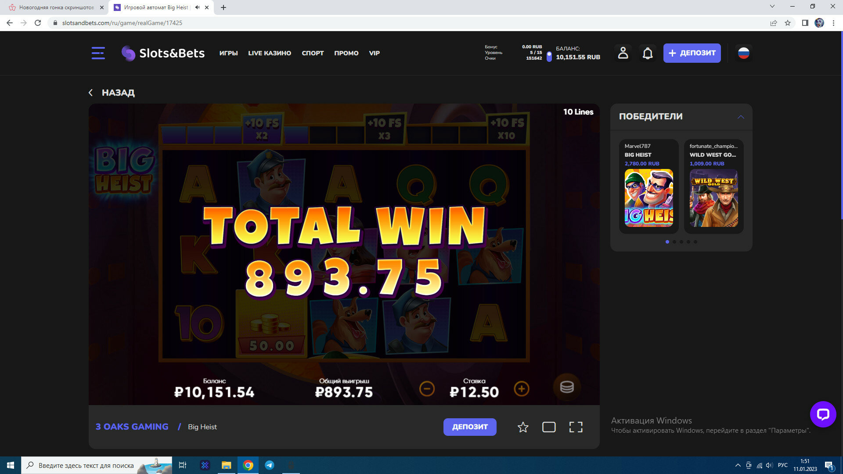
Task: Increase bet with the plus button
Action: coord(521,389)
